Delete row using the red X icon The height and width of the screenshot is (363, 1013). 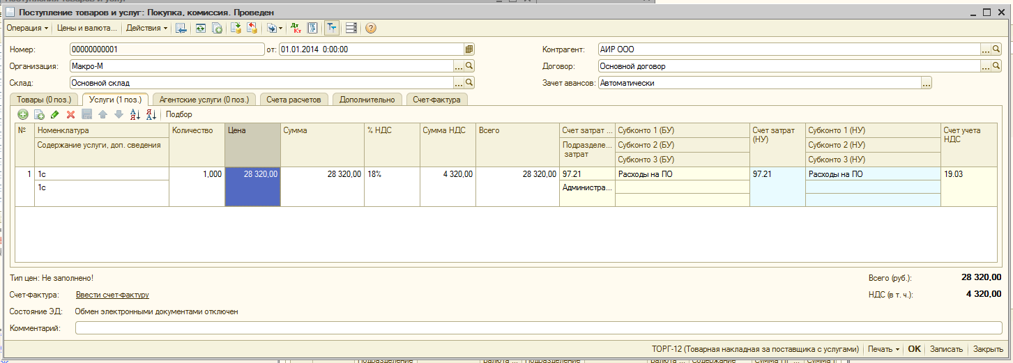[70, 114]
